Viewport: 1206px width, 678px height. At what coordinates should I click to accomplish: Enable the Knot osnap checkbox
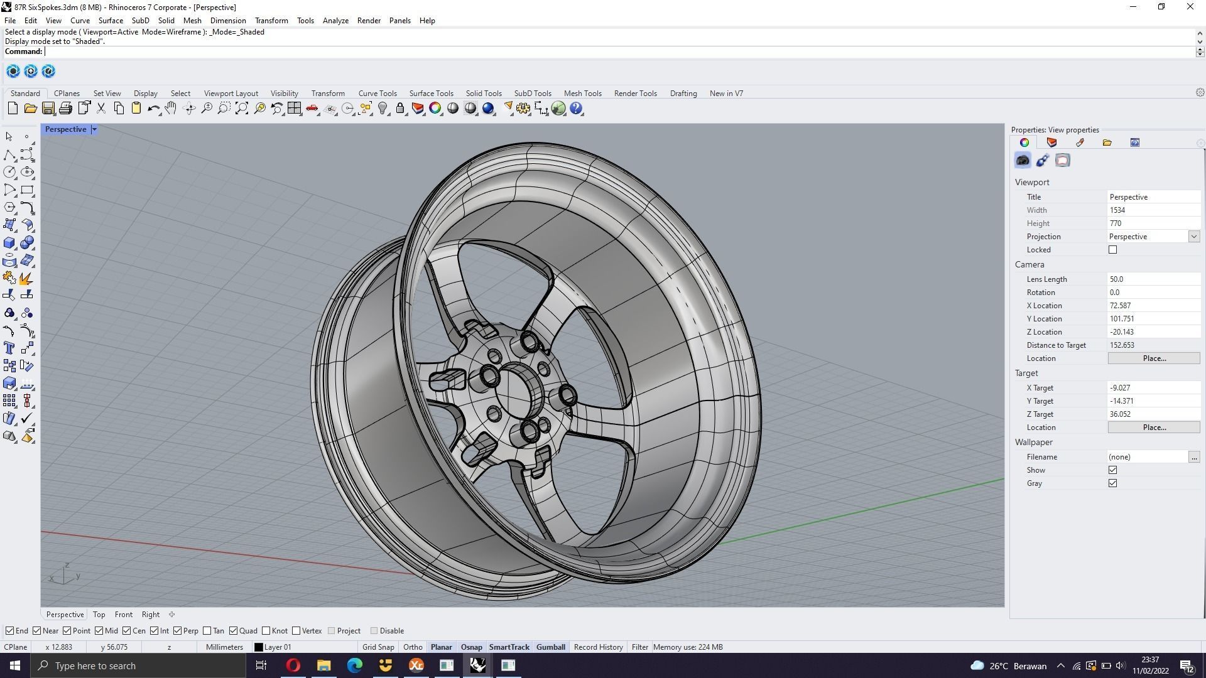266,631
